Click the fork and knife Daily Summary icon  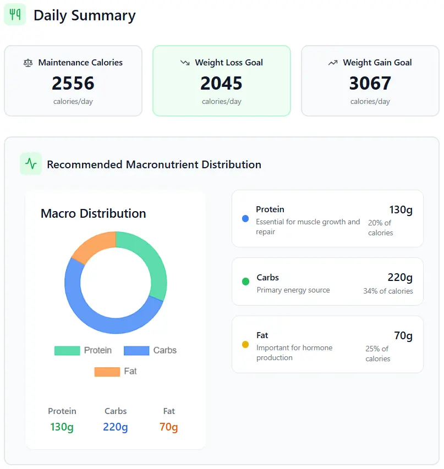(15, 15)
